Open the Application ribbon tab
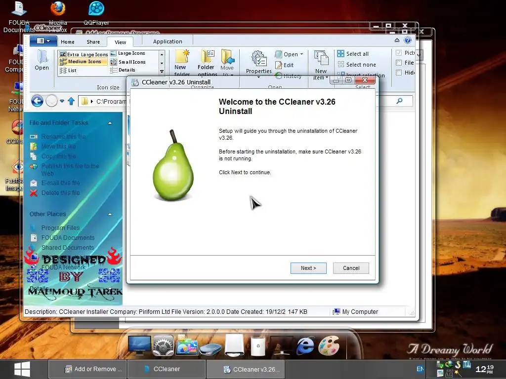The image size is (506, 379). coord(168,41)
